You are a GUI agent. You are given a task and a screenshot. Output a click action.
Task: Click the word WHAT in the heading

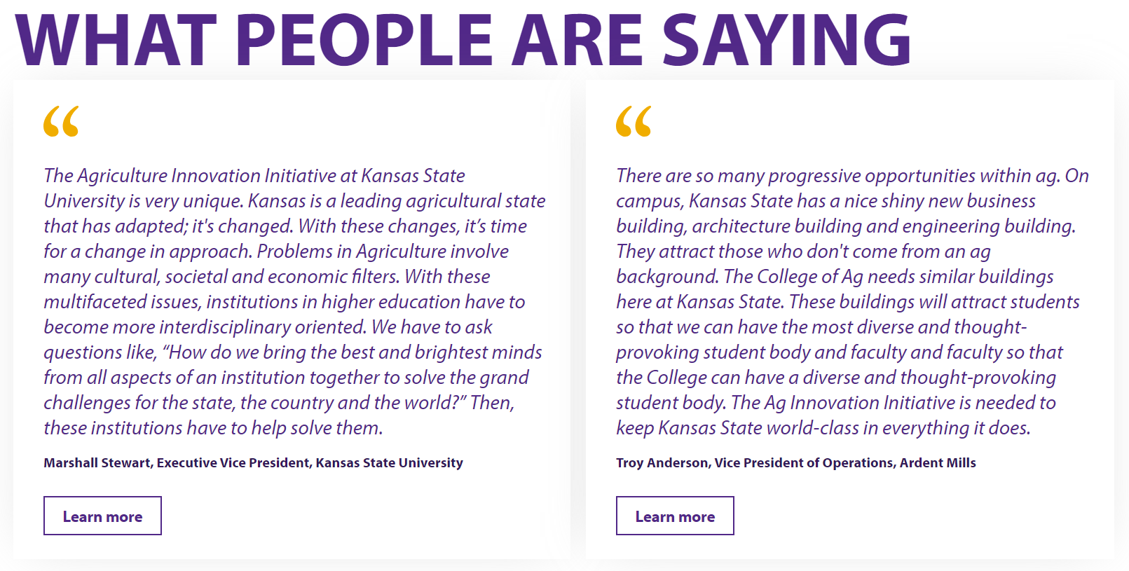click(x=116, y=40)
